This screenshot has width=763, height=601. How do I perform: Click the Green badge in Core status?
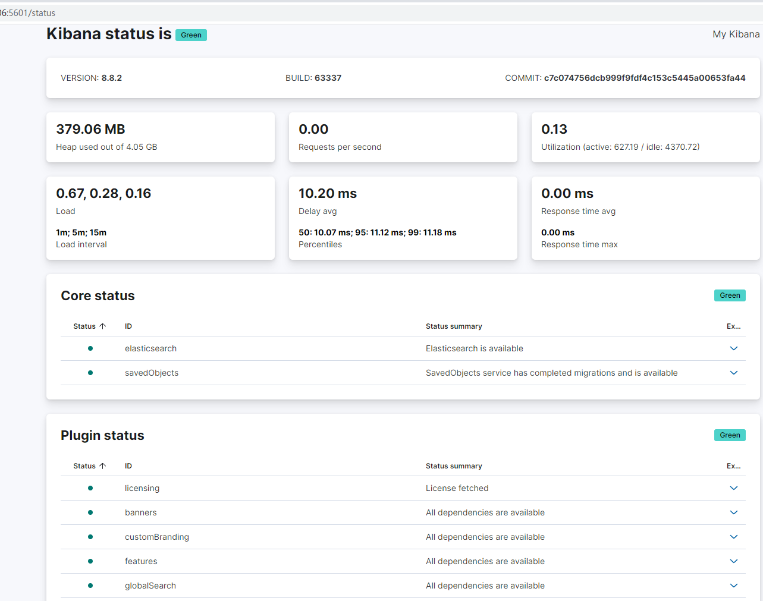(x=729, y=295)
